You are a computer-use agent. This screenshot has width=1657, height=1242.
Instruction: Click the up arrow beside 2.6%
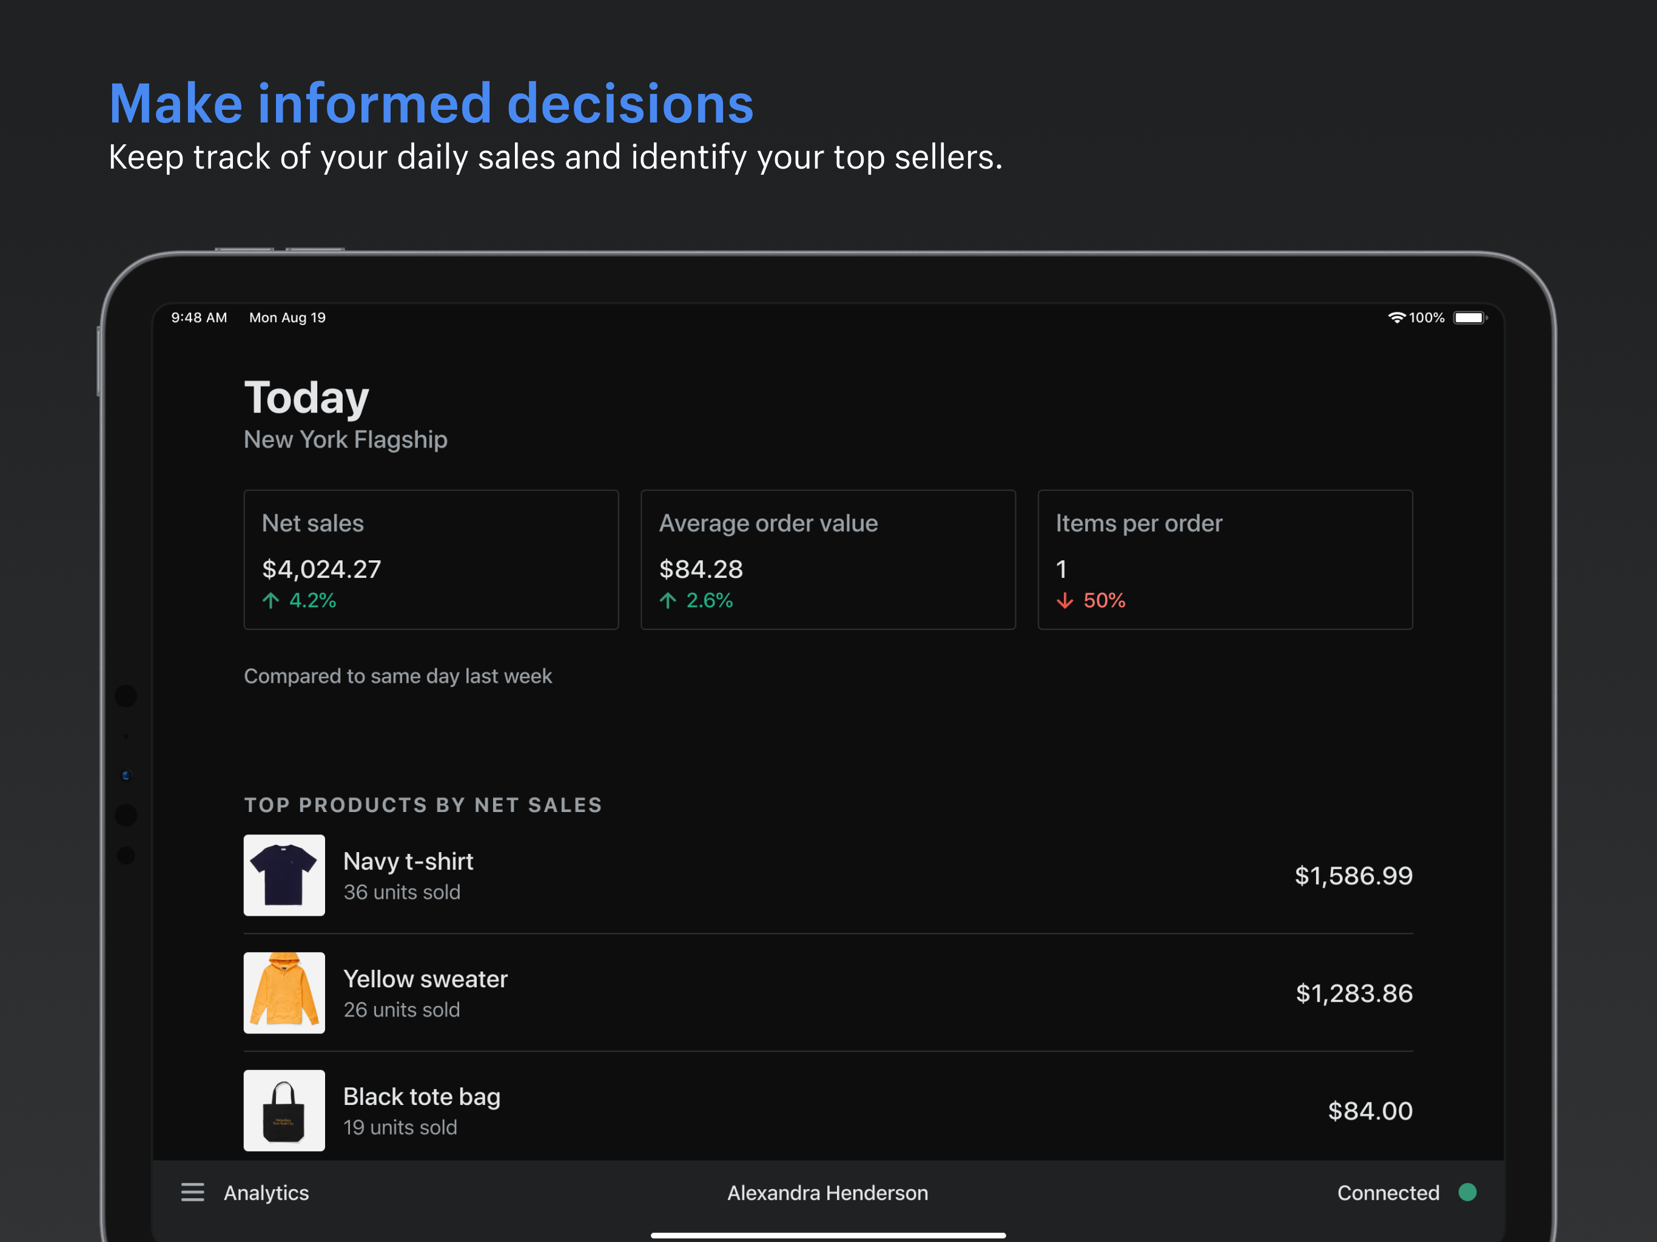(668, 600)
